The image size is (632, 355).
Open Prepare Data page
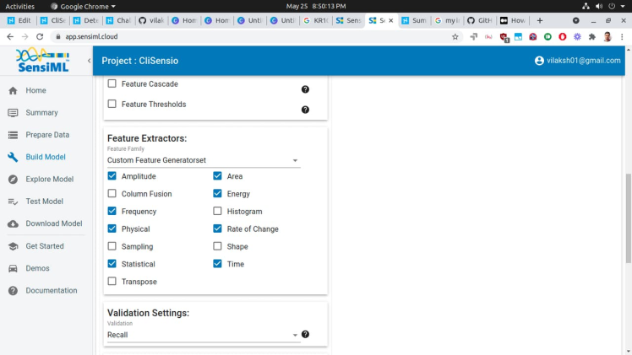(x=47, y=135)
